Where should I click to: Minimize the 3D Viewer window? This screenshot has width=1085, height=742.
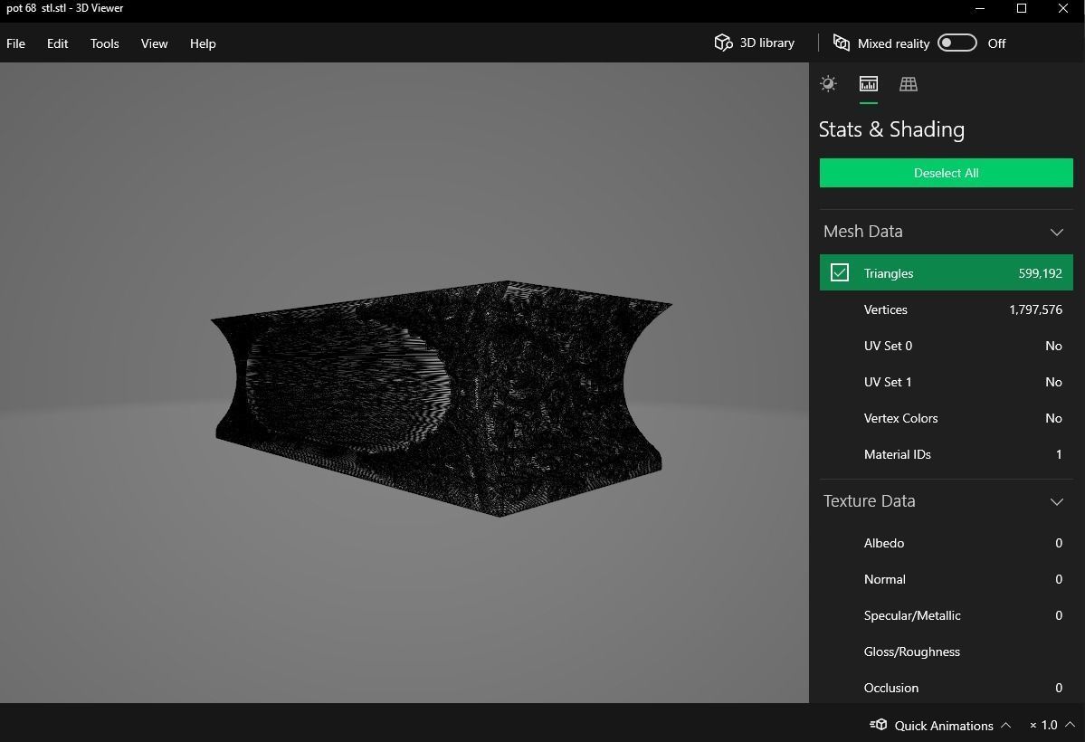[980, 8]
